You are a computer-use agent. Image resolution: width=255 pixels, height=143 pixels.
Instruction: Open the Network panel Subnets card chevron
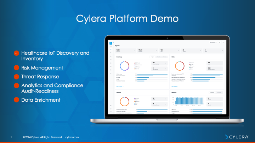[x=221, y=104]
